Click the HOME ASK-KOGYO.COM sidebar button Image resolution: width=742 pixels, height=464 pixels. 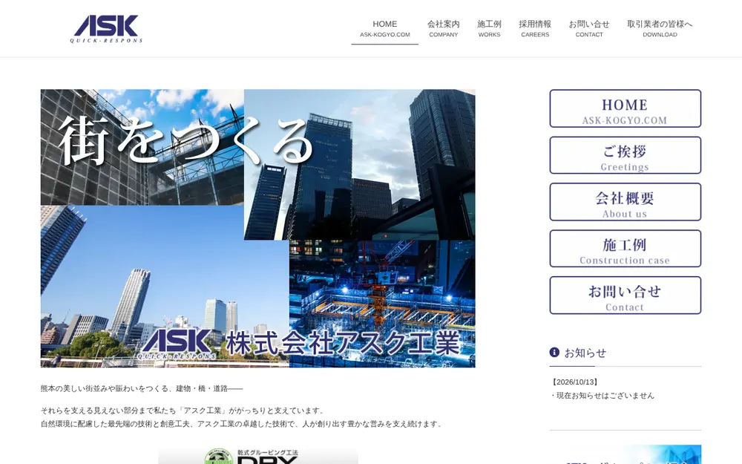pos(625,108)
